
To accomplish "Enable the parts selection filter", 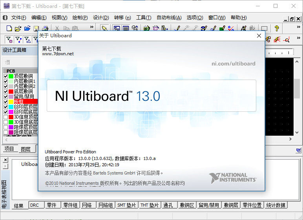I will click(x=9, y=40).
